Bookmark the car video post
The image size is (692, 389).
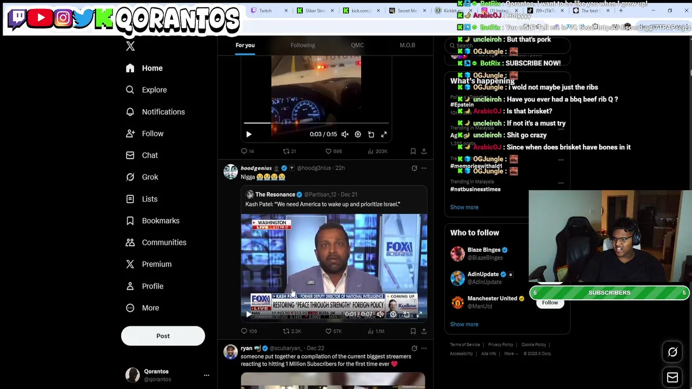tap(413, 151)
